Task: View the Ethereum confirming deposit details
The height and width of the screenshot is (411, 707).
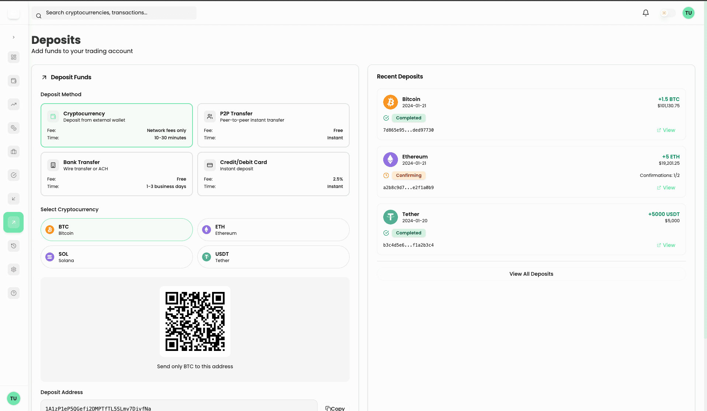Action: tap(666, 187)
